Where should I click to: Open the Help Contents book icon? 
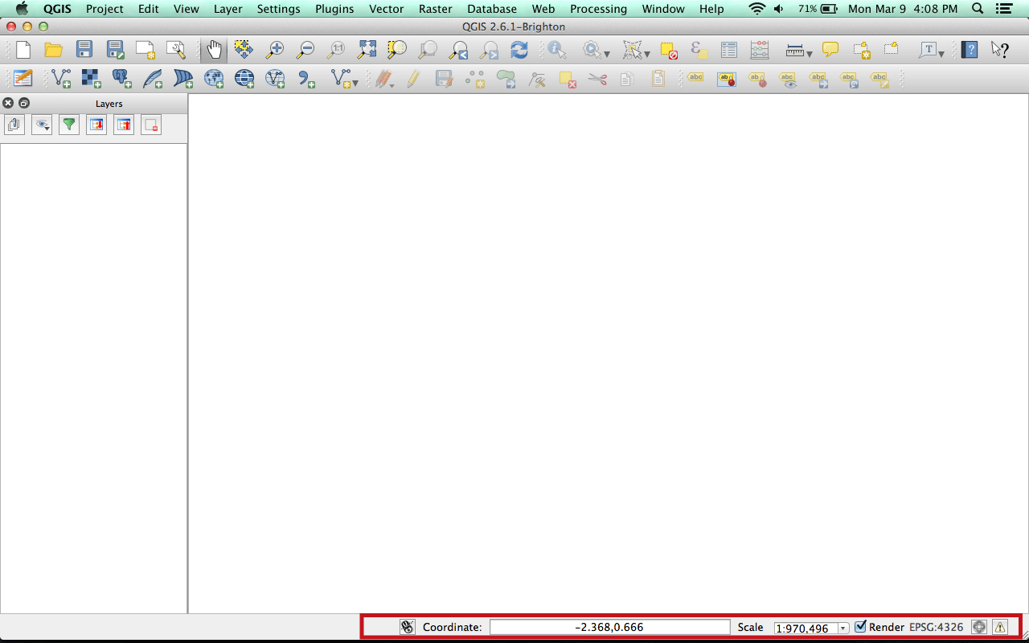[970, 50]
